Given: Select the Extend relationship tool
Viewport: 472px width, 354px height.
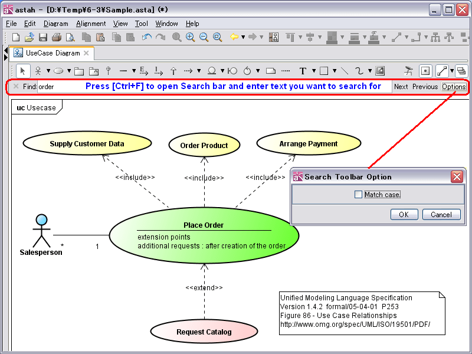Looking at the screenshot, I should point(143,71).
